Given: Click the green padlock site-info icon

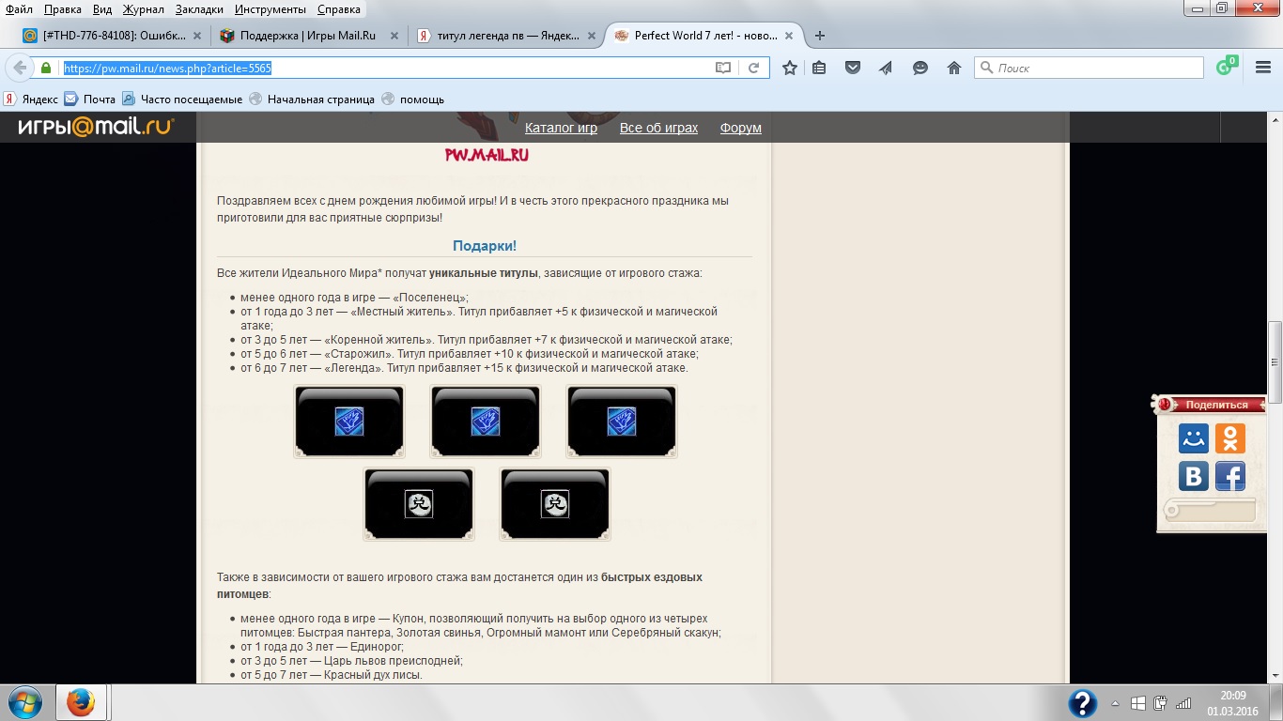Looking at the screenshot, I should 45,68.
